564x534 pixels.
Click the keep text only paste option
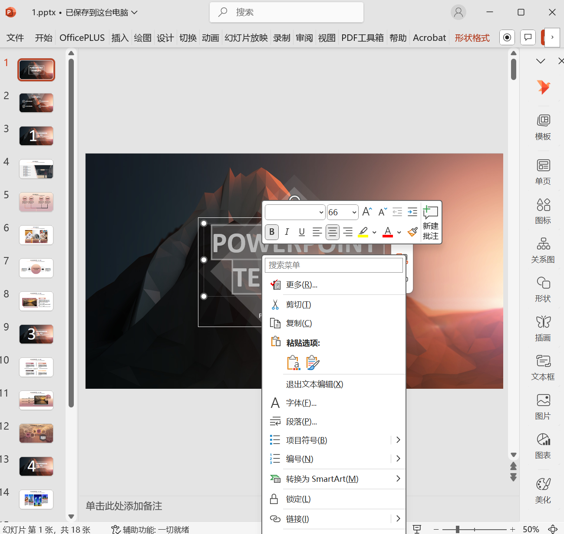click(293, 362)
